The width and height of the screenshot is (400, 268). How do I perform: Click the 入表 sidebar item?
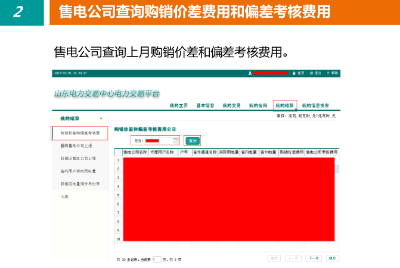tap(64, 196)
